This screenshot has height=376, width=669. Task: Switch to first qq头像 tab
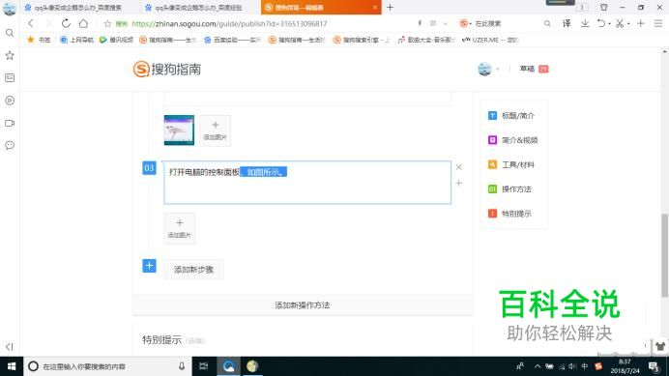click(x=79, y=8)
